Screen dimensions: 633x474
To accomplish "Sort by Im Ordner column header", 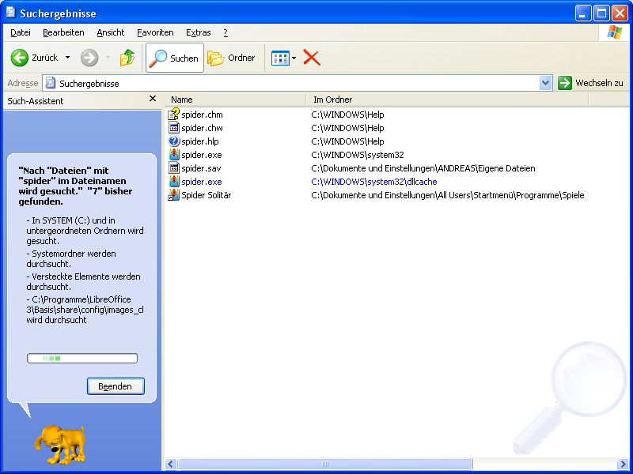I will click(x=447, y=100).
